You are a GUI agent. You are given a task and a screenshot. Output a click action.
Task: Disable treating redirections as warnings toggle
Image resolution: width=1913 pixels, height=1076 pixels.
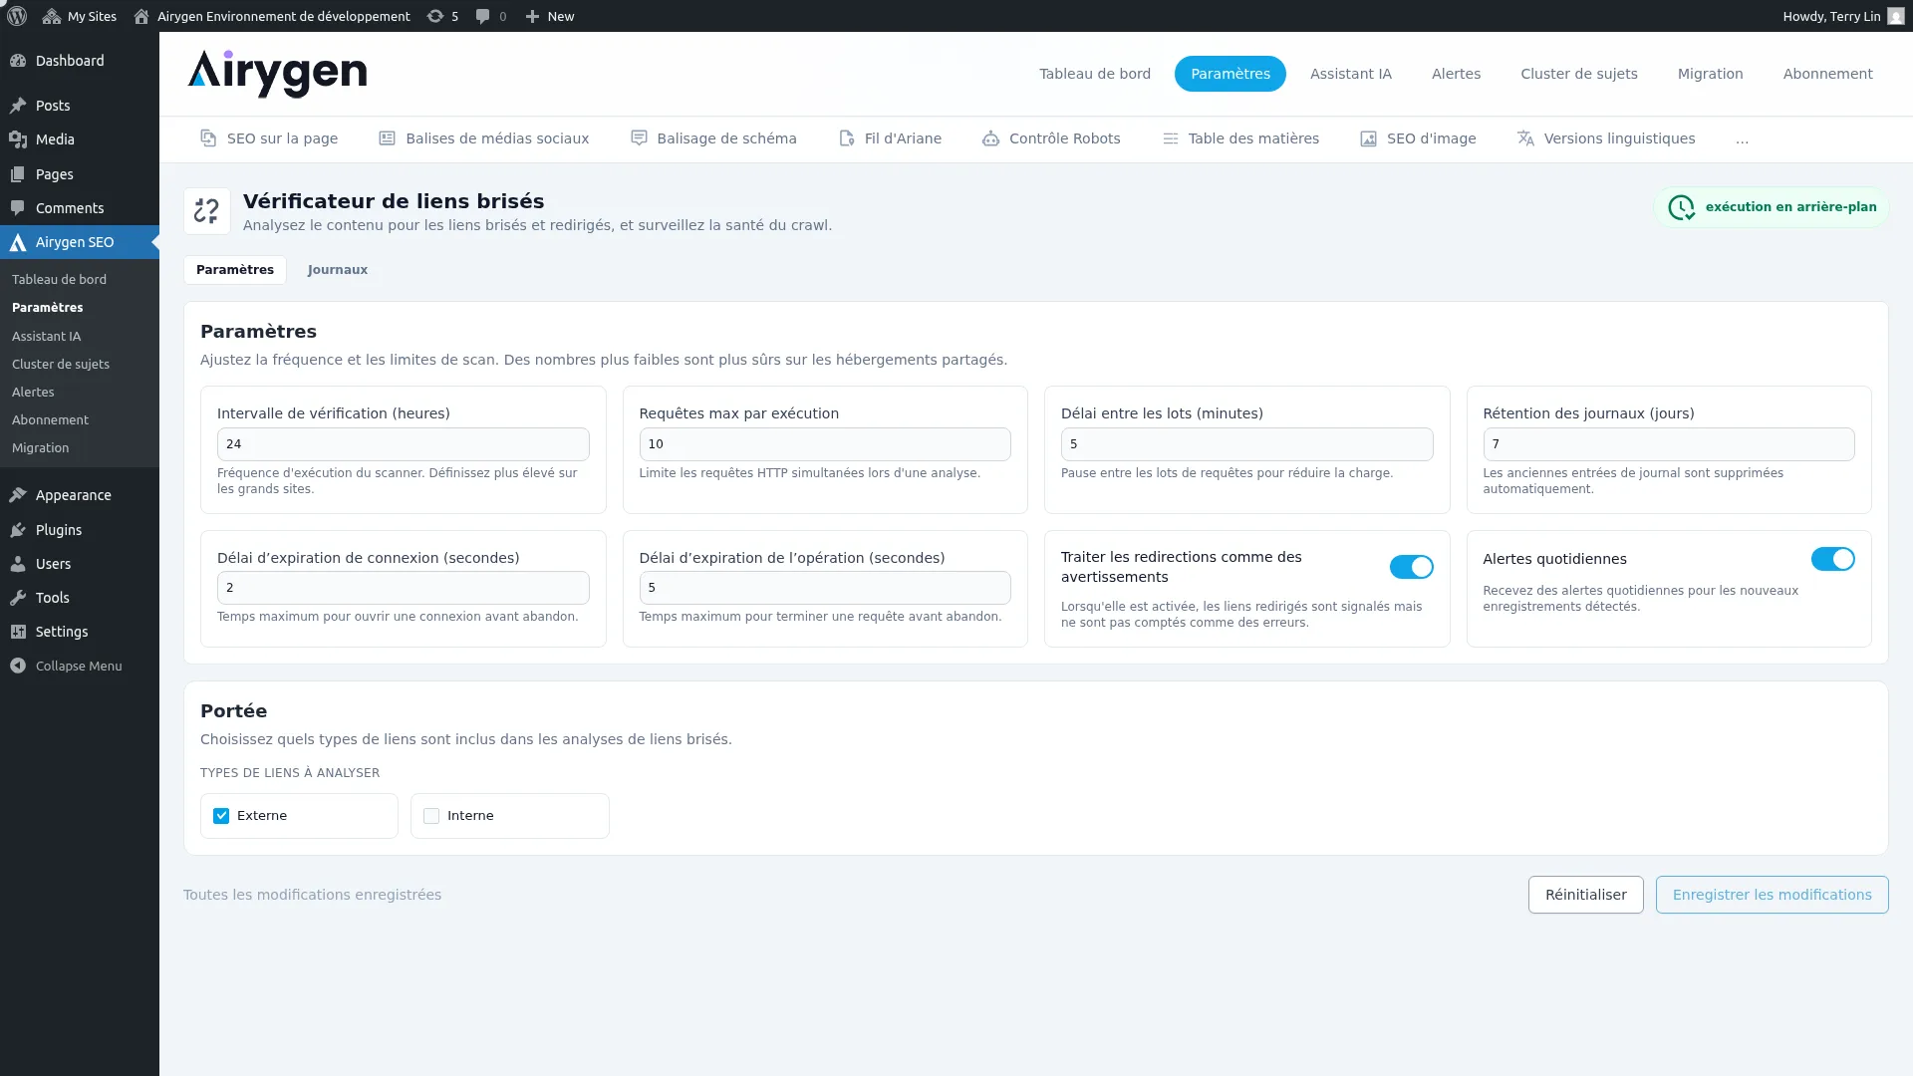click(x=1411, y=567)
